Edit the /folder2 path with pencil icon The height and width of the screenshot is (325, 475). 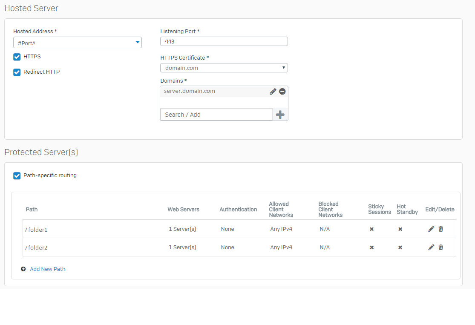[x=431, y=247]
